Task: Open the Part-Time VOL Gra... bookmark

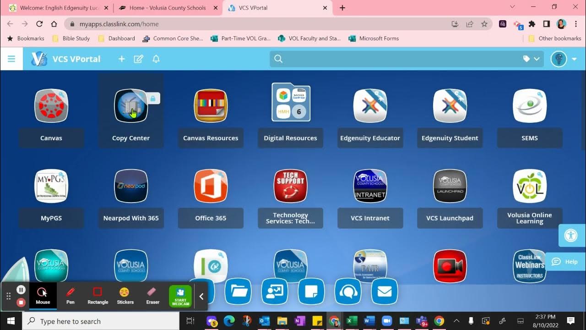Action: coord(241,38)
